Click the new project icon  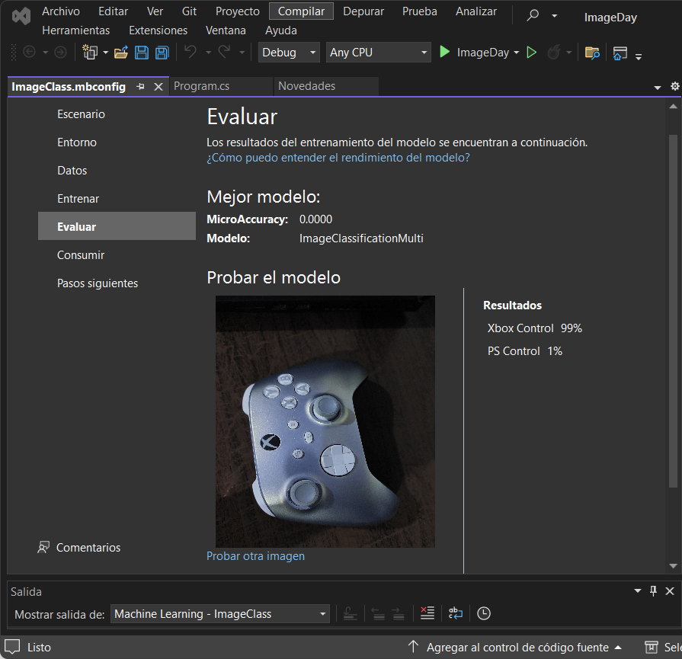click(x=90, y=53)
